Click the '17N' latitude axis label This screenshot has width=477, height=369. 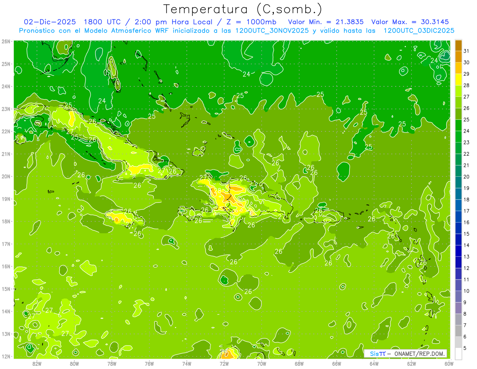(x=6, y=244)
